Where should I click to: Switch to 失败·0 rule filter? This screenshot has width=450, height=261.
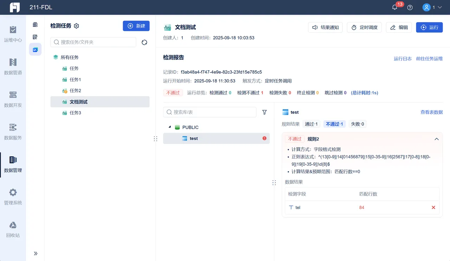point(358,124)
